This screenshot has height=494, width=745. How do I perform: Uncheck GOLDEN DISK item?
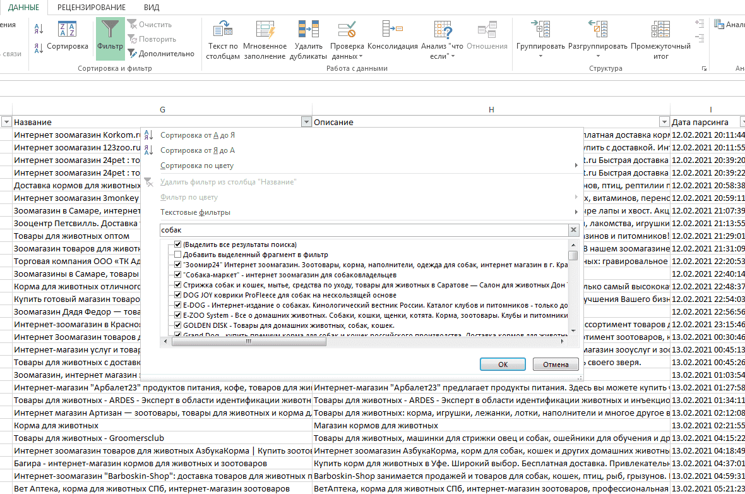click(x=177, y=325)
